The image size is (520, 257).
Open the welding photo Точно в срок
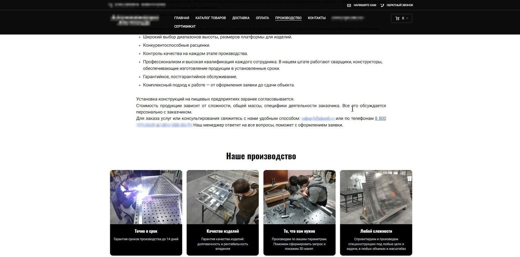pyautogui.click(x=146, y=197)
